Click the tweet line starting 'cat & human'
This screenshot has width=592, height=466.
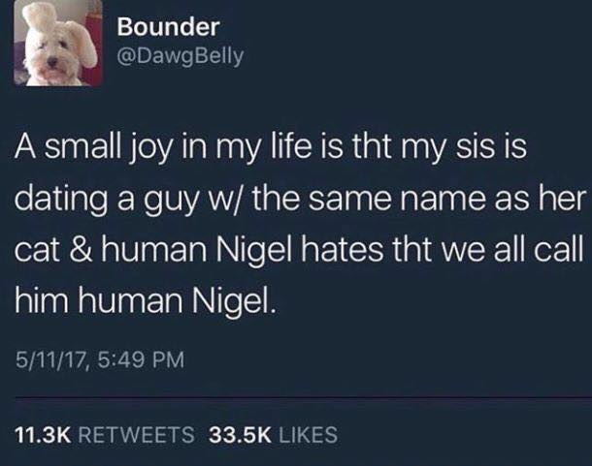(299, 251)
